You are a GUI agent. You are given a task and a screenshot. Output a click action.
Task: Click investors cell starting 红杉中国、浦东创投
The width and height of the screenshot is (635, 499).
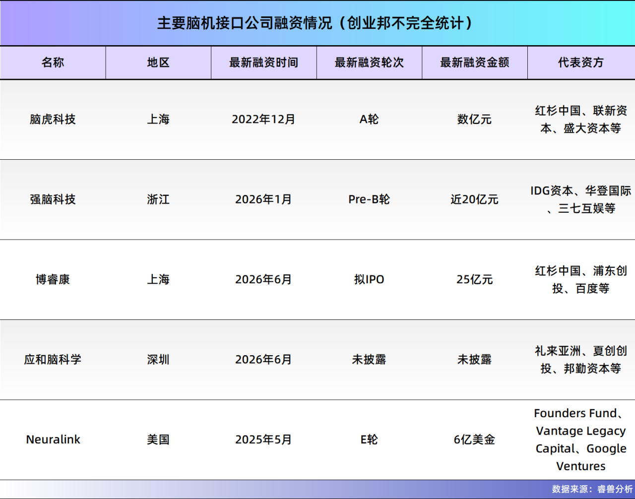581,280
